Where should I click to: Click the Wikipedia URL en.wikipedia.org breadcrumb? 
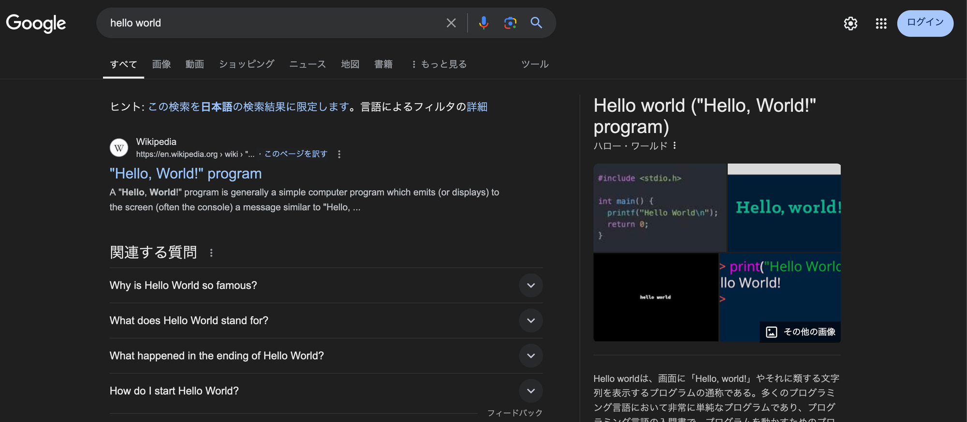[x=195, y=154]
